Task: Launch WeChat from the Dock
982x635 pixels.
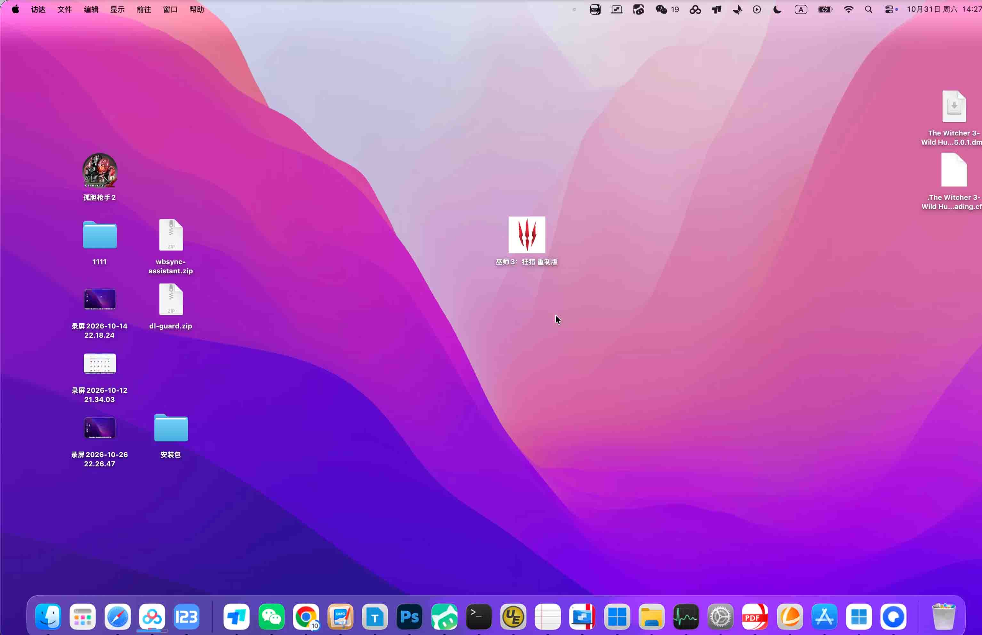Action: [x=271, y=616]
